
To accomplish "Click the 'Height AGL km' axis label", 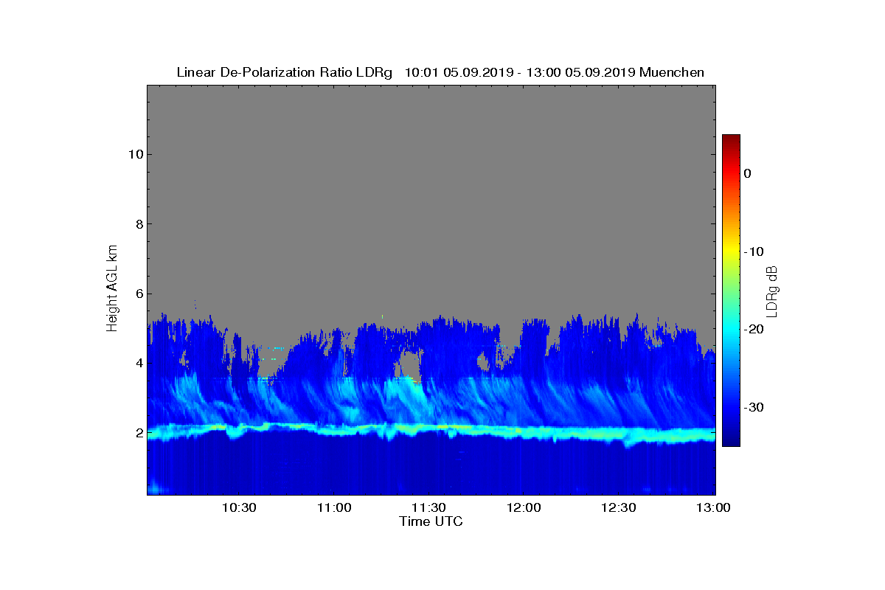I will coord(112,289).
